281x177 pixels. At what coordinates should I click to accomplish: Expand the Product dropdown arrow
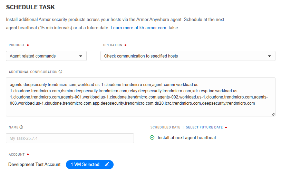point(81,56)
